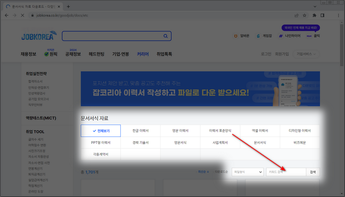
Task: Click the magnifier icon in JobKorea search box
Action: click(x=166, y=36)
